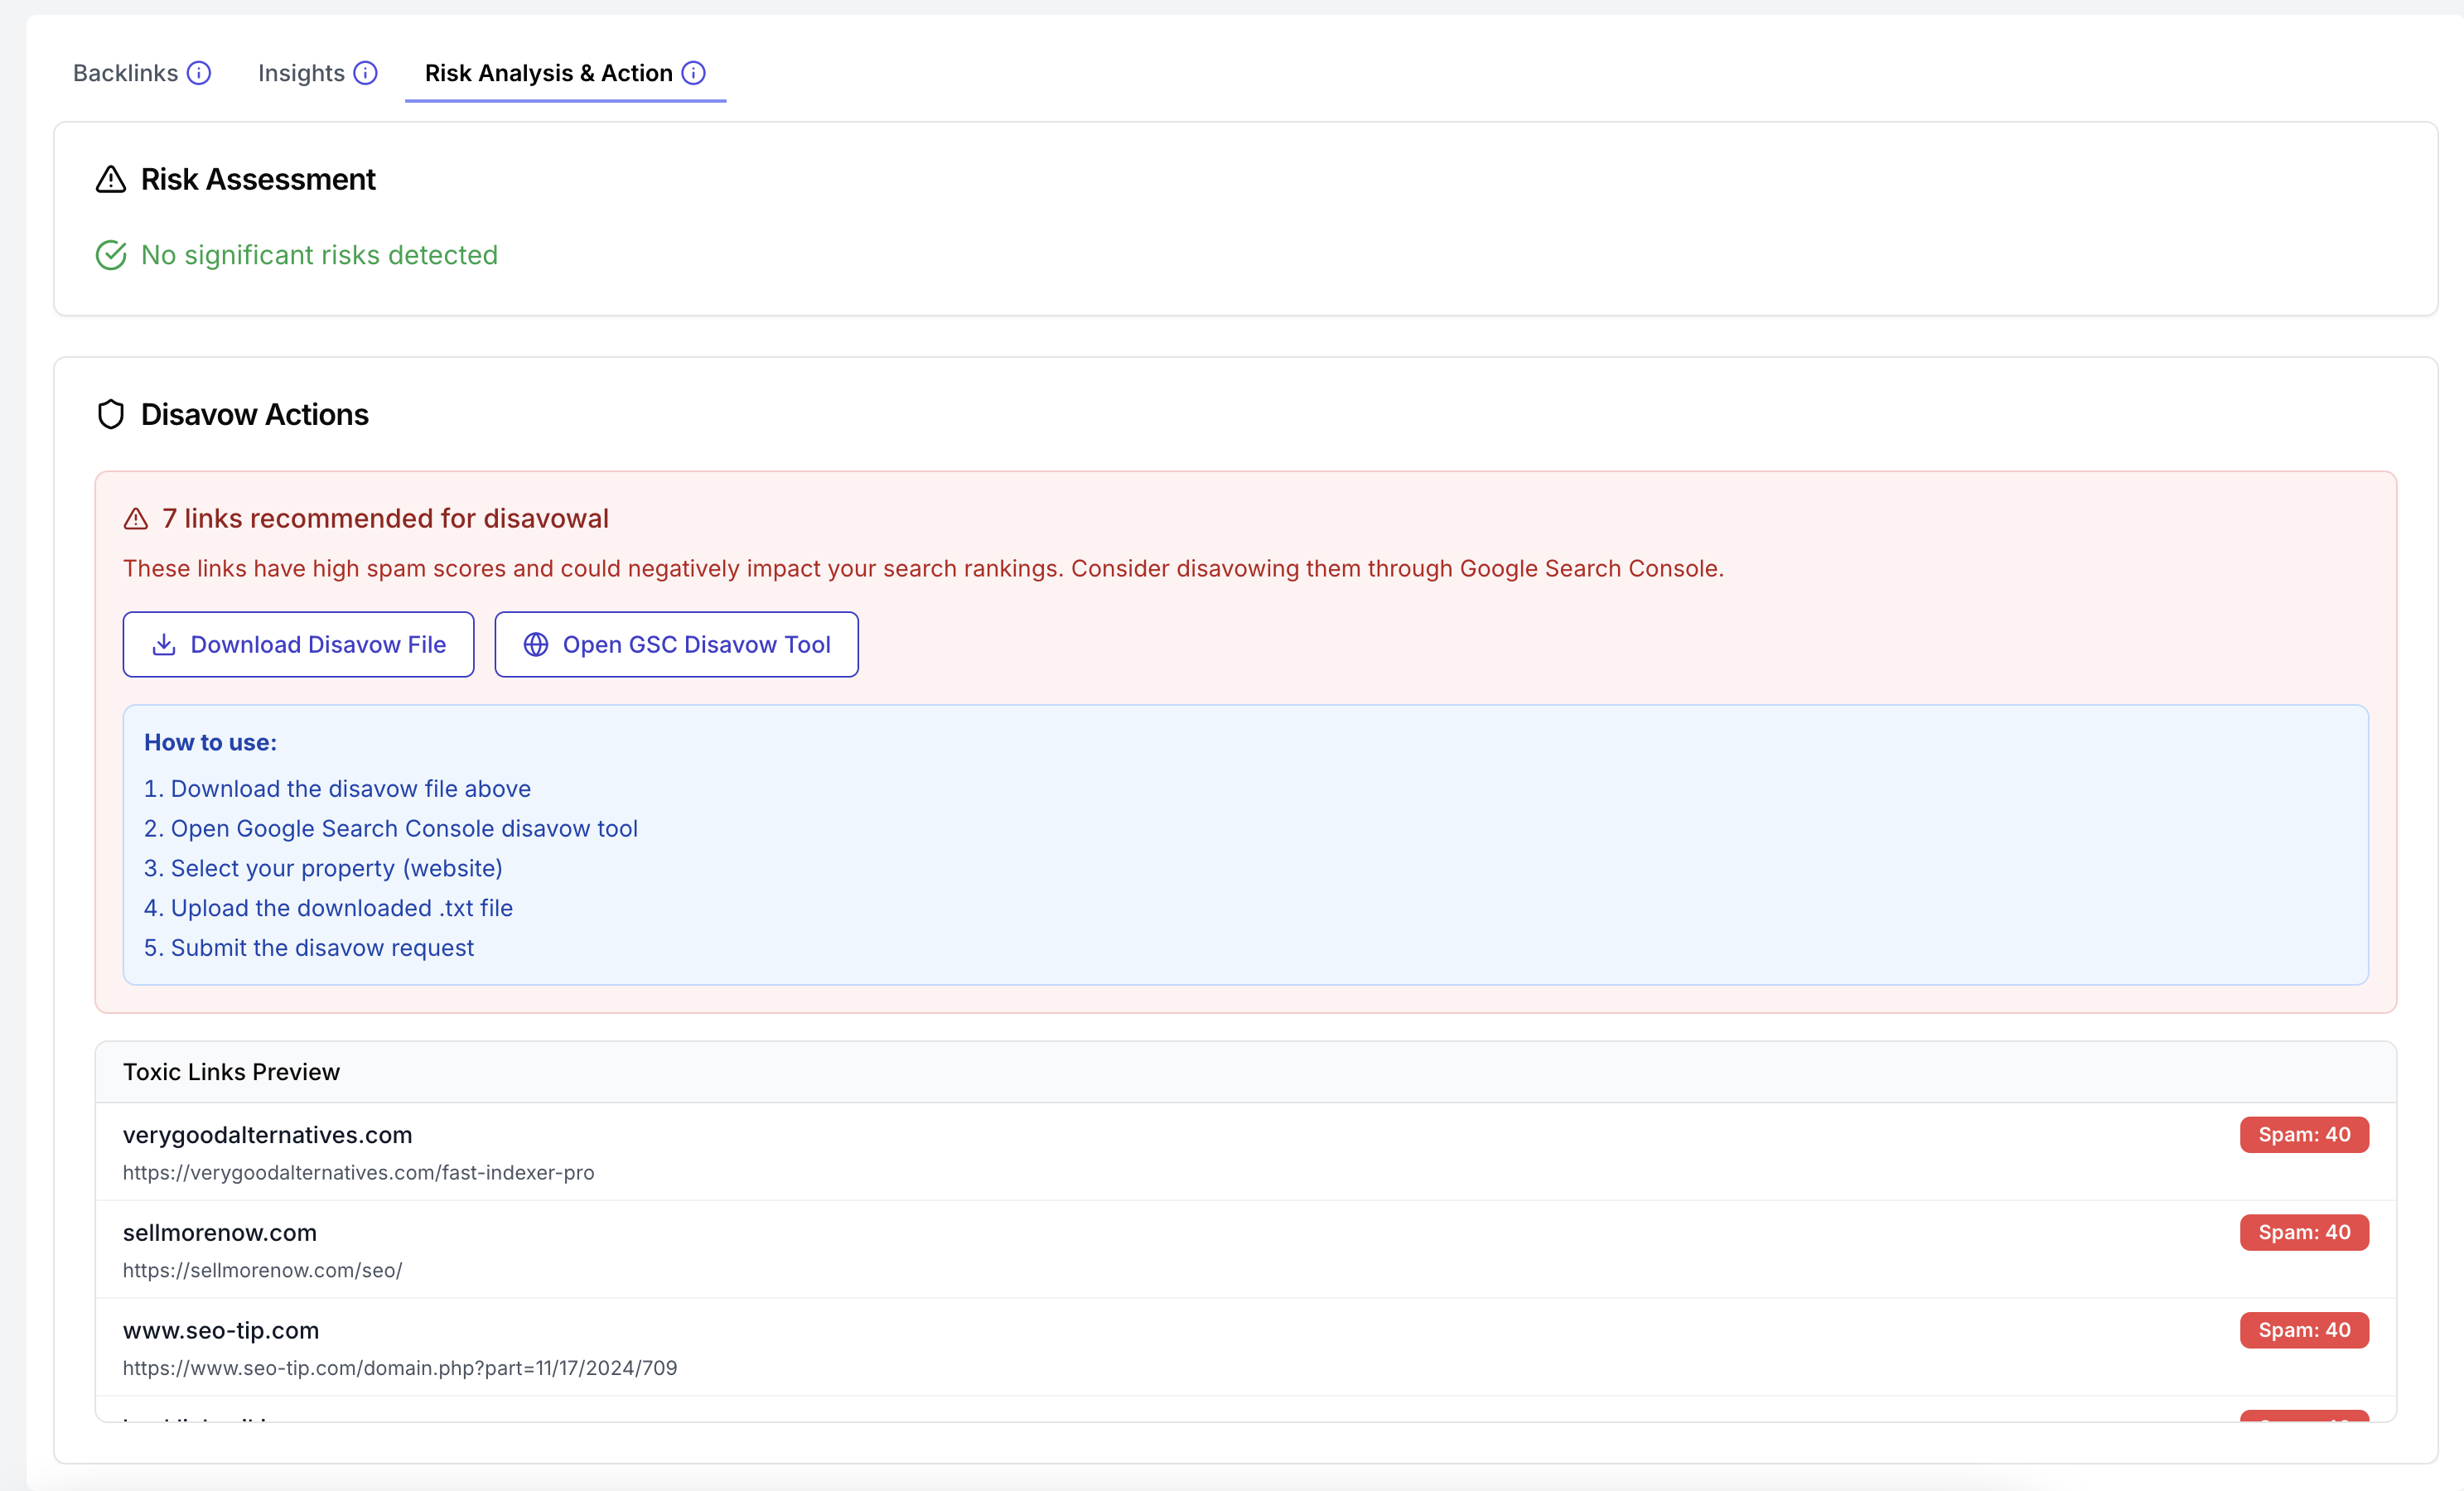This screenshot has width=2464, height=1491.
Task: Click the verygoodalternatives.com toxic link entry
Action: tap(268, 1134)
